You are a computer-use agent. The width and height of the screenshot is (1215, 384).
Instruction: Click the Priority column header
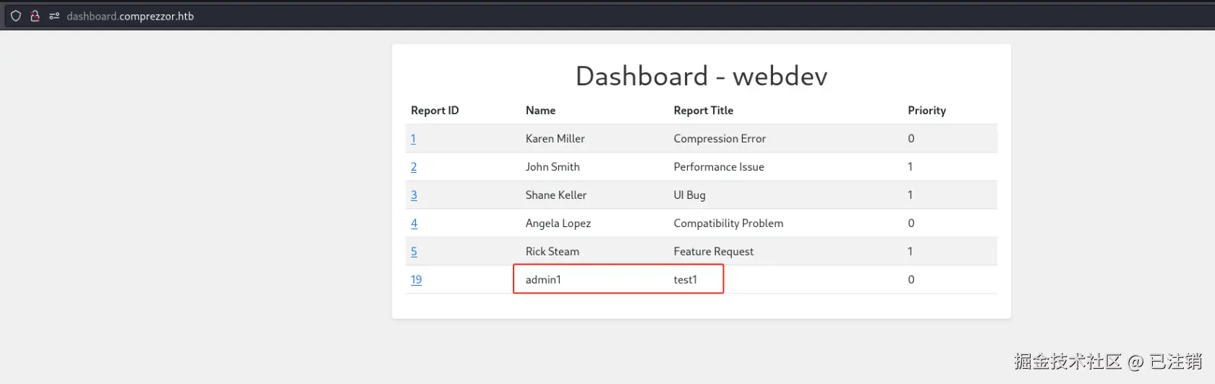coord(926,111)
